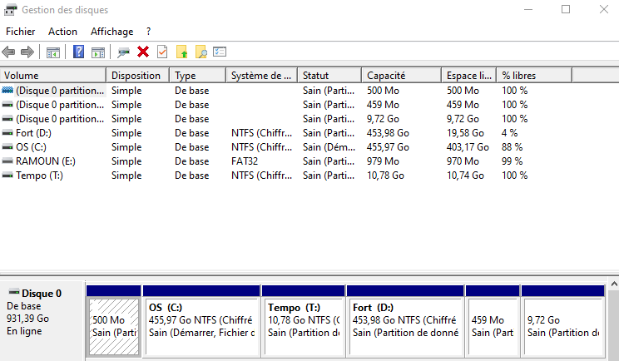
Task: Click the blue Help question mark icon
Action: [x=79, y=52]
